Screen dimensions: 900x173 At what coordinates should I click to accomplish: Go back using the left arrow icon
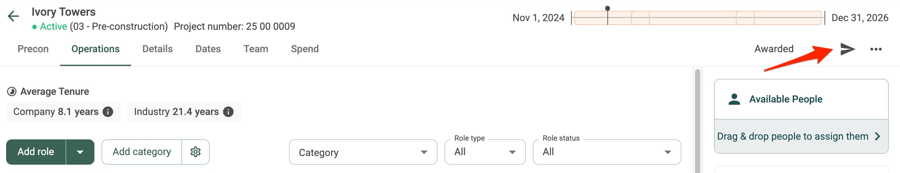point(13,16)
